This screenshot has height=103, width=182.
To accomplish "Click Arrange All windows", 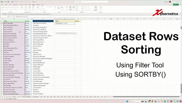I will point(70,8).
